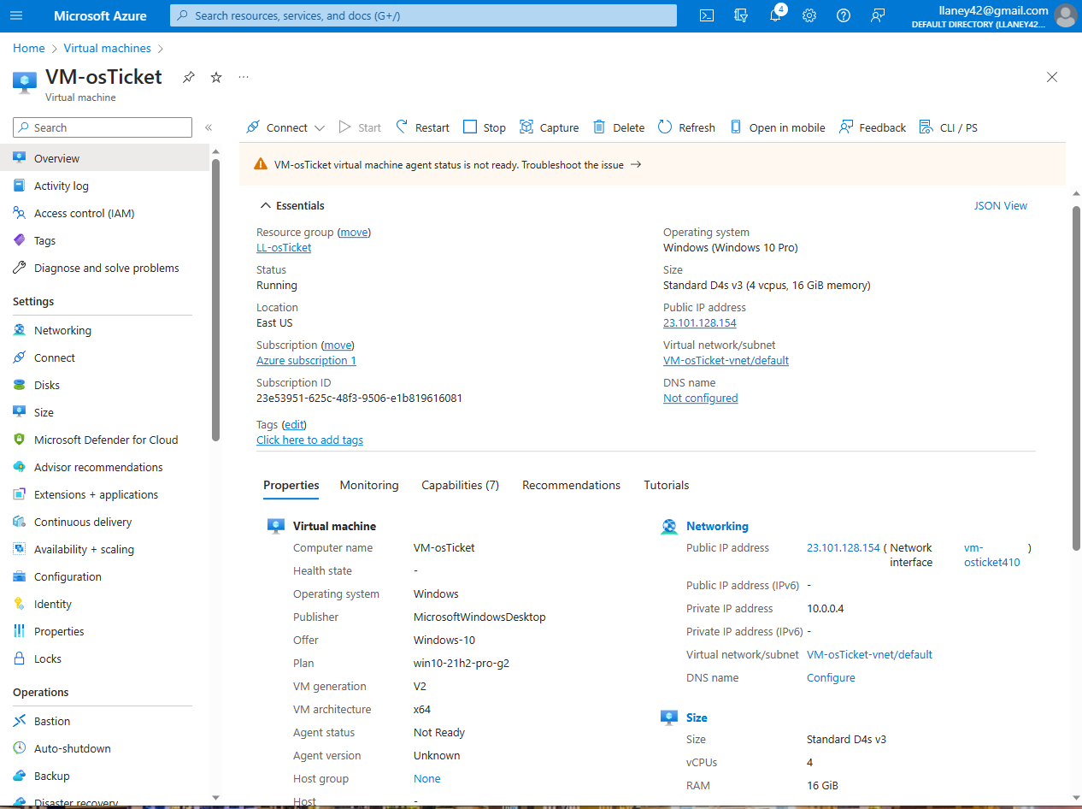Open the Azure portal hamburger menu
1082x809 pixels.
coord(16,15)
